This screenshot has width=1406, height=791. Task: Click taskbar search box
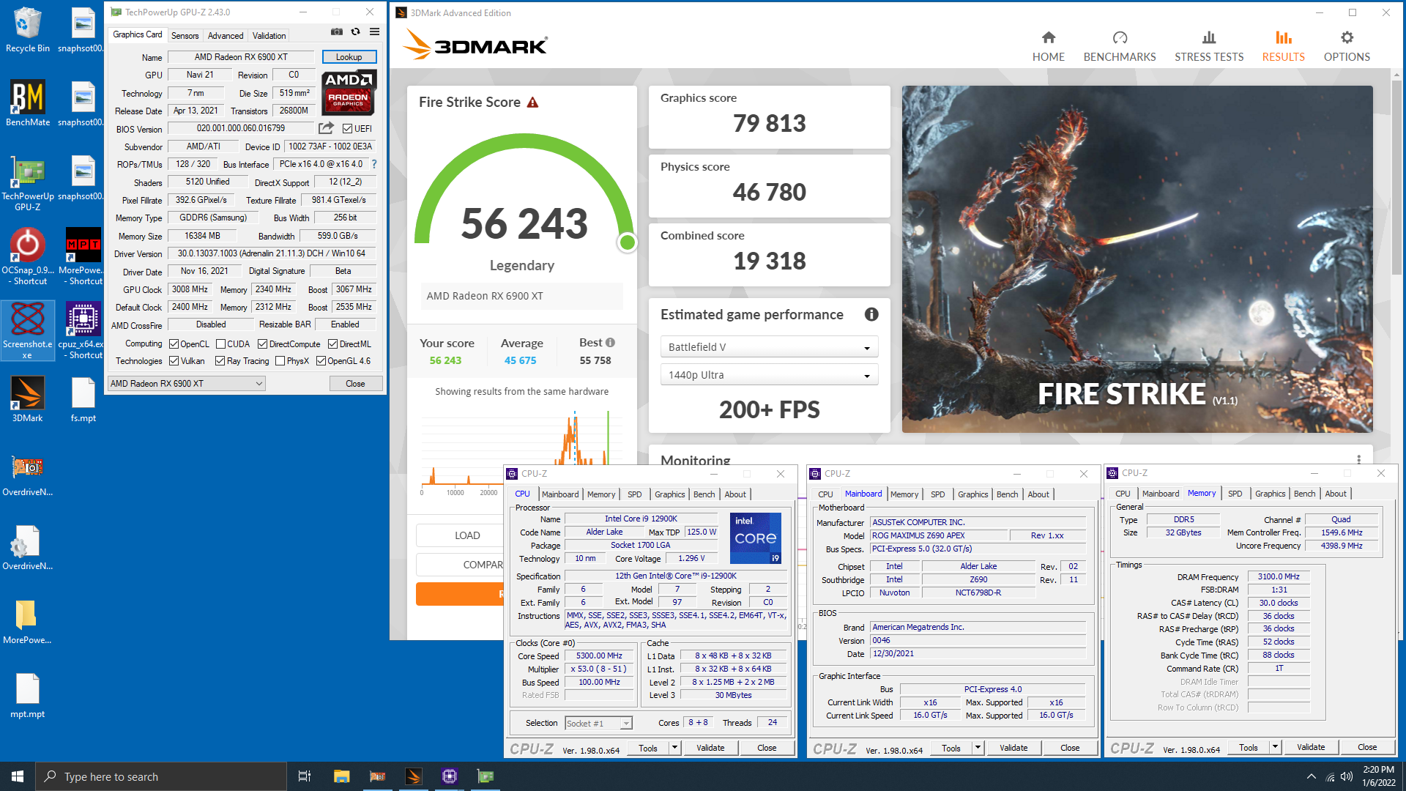161,776
